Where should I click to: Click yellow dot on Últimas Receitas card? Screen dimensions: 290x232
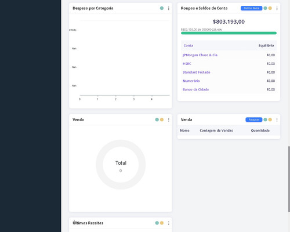(x=162, y=223)
